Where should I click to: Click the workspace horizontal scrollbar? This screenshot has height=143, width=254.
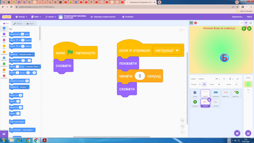111,137
